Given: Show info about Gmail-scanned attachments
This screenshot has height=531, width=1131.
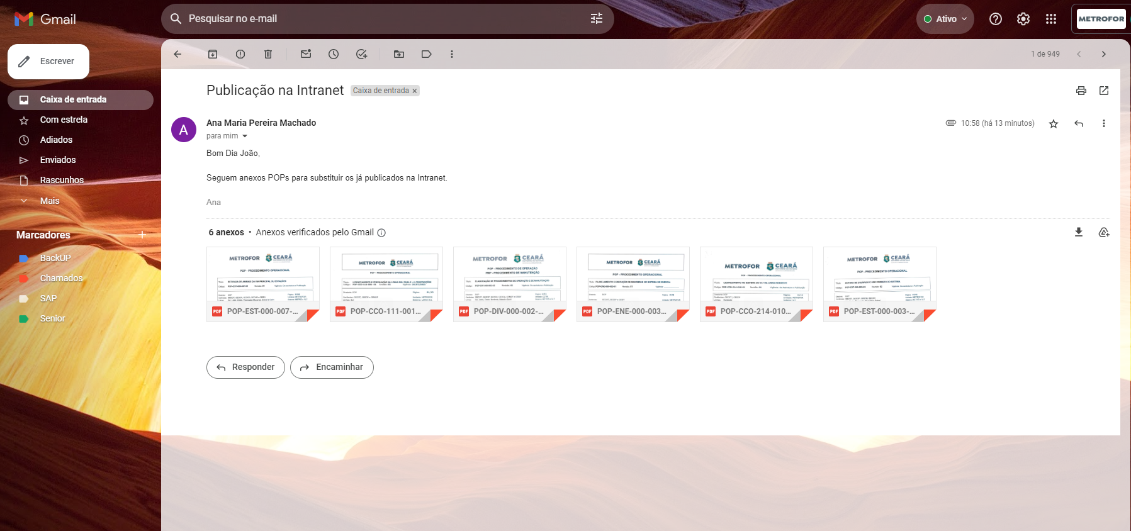Looking at the screenshot, I should (x=381, y=233).
